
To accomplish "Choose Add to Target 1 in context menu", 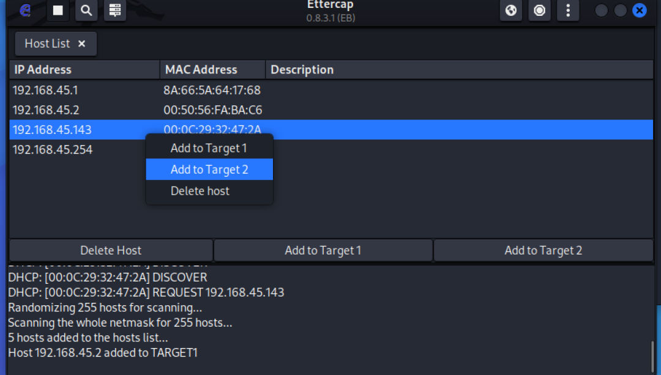I will [209, 148].
